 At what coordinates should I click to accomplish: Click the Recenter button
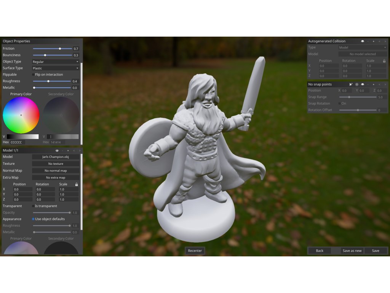click(x=195, y=251)
